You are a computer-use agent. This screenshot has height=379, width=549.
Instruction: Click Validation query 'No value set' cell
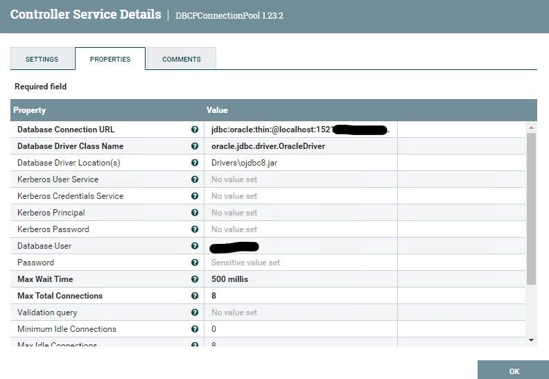(300, 312)
